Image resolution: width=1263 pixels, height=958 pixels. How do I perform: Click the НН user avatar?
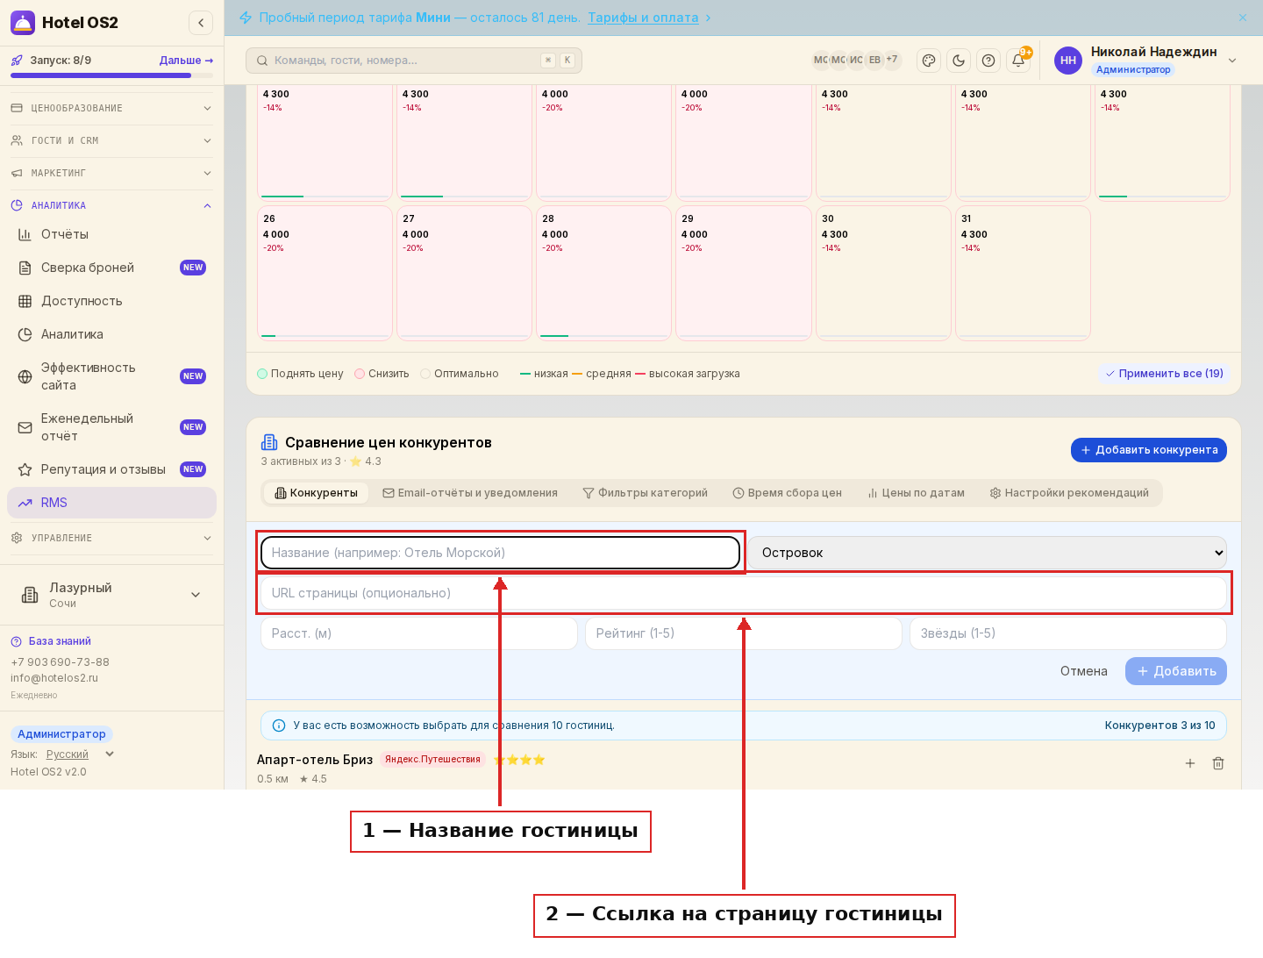tap(1068, 61)
